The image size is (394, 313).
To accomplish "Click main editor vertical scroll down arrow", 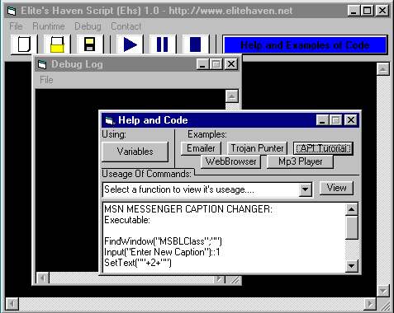I will click(383, 291).
